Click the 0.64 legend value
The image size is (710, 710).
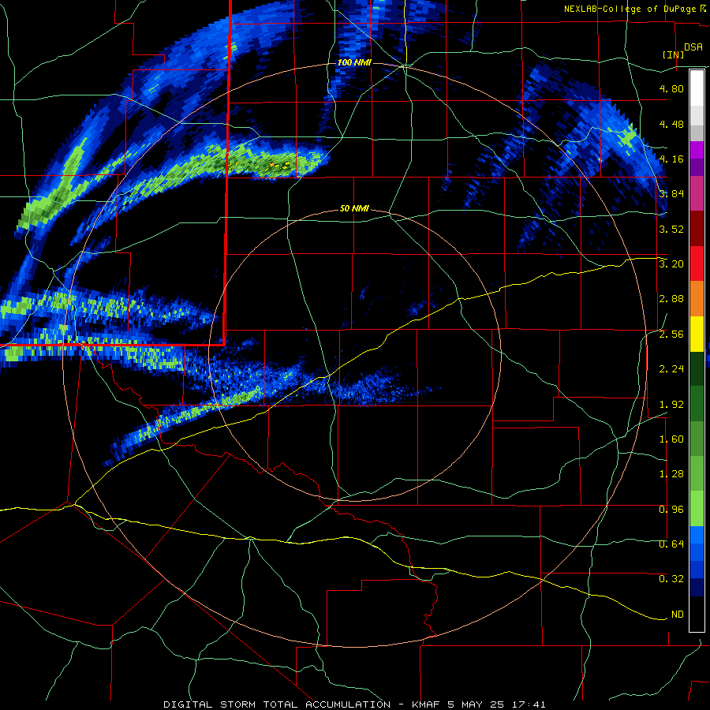pos(671,544)
